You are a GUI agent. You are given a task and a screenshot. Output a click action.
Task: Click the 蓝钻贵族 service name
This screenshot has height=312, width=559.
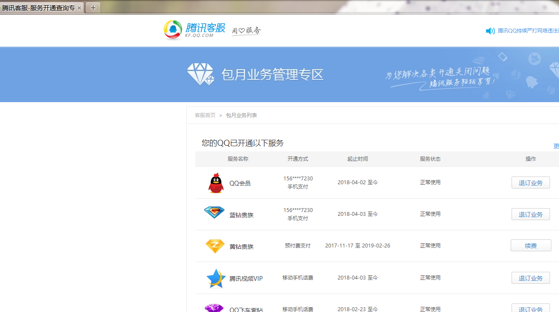pyautogui.click(x=241, y=215)
